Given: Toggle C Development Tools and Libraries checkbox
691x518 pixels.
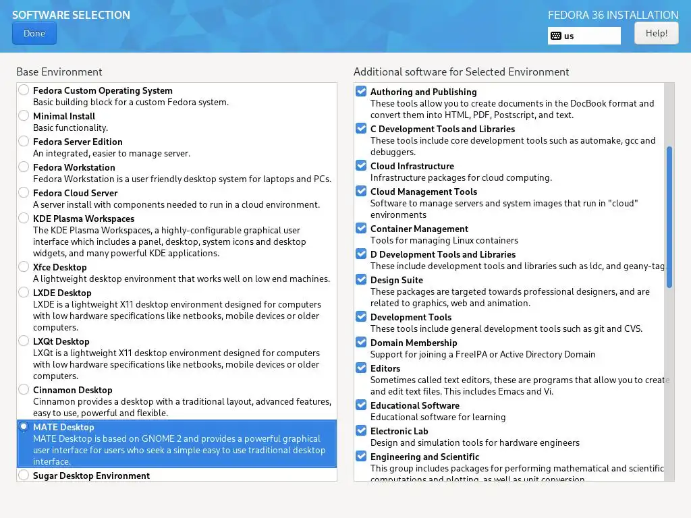Looking at the screenshot, I should point(361,128).
